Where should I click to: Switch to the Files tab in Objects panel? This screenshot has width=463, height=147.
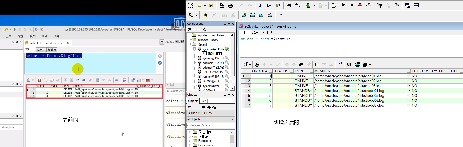pyautogui.click(x=203, y=101)
